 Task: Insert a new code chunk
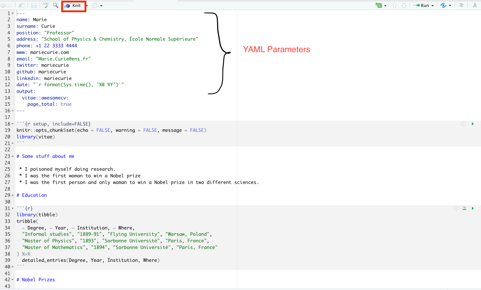click(379, 6)
